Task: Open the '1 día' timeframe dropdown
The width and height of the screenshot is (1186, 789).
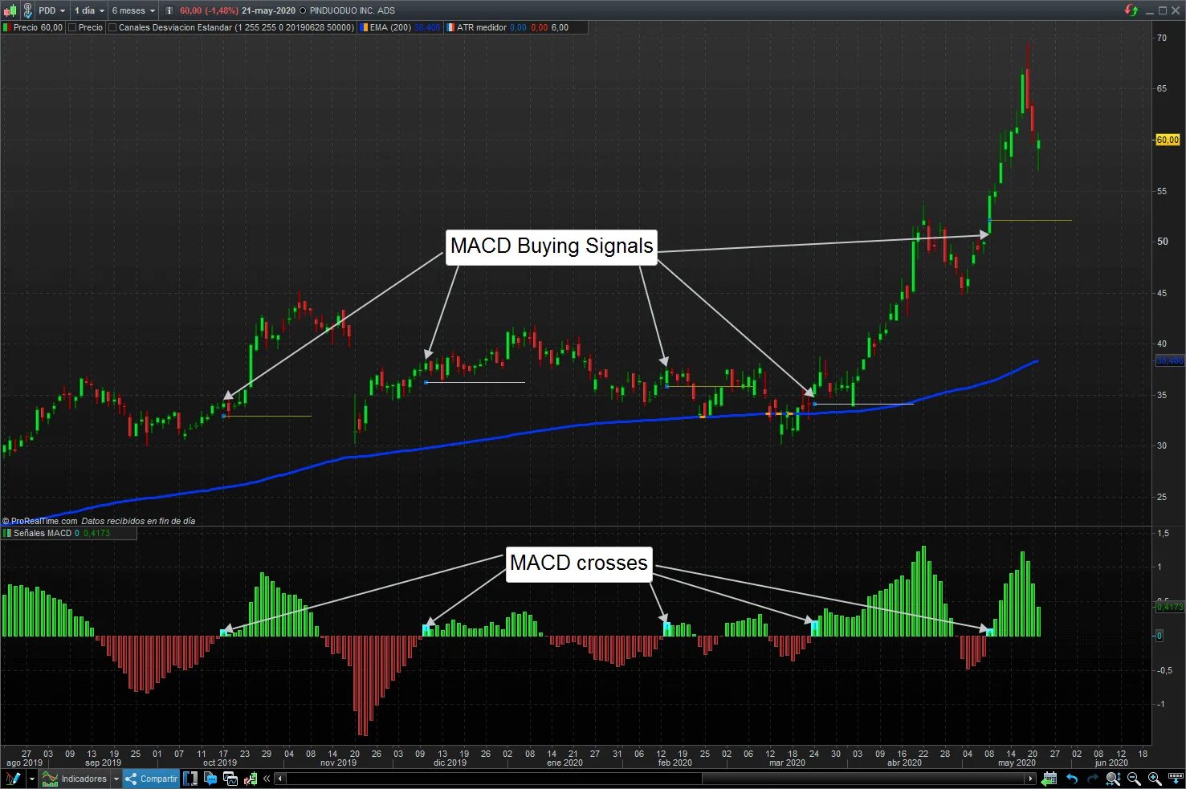Action: pos(88,10)
